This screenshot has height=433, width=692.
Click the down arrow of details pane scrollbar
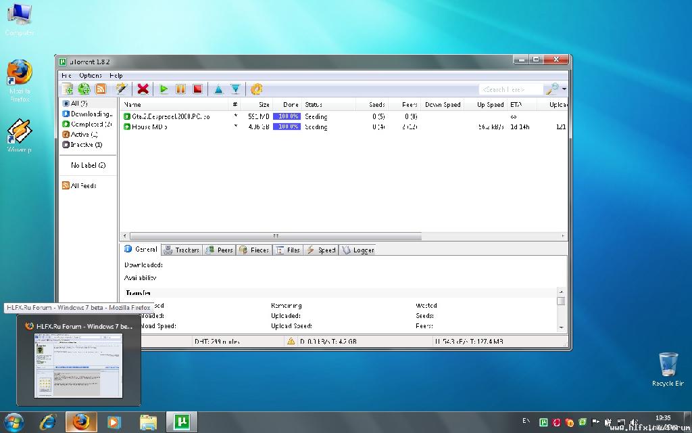(x=562, y=327)
